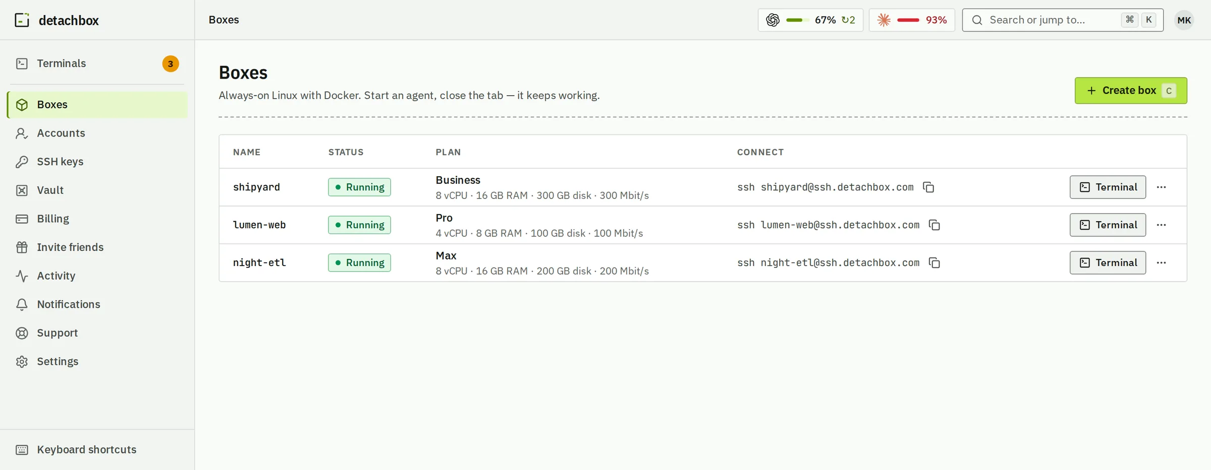Screen dimensions: 1211x470
Task: Copy the night-etl SSH command
Action: (x=934, y=262)
